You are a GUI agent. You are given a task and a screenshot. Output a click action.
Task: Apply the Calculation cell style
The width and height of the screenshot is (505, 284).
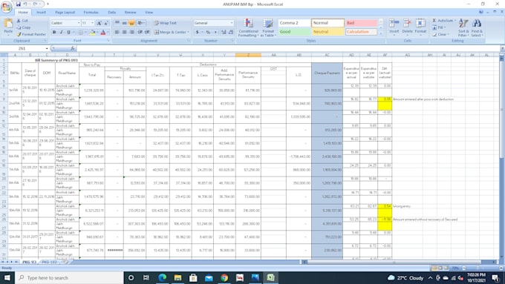362,32
